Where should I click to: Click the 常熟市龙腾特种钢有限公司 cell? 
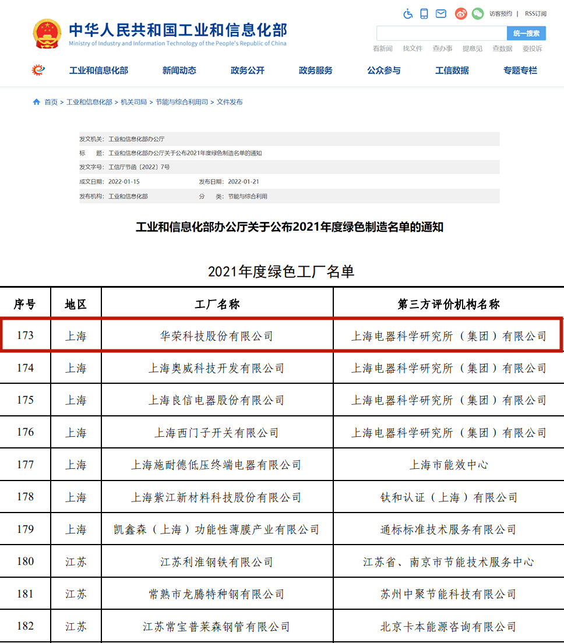(x=217, y=594)
